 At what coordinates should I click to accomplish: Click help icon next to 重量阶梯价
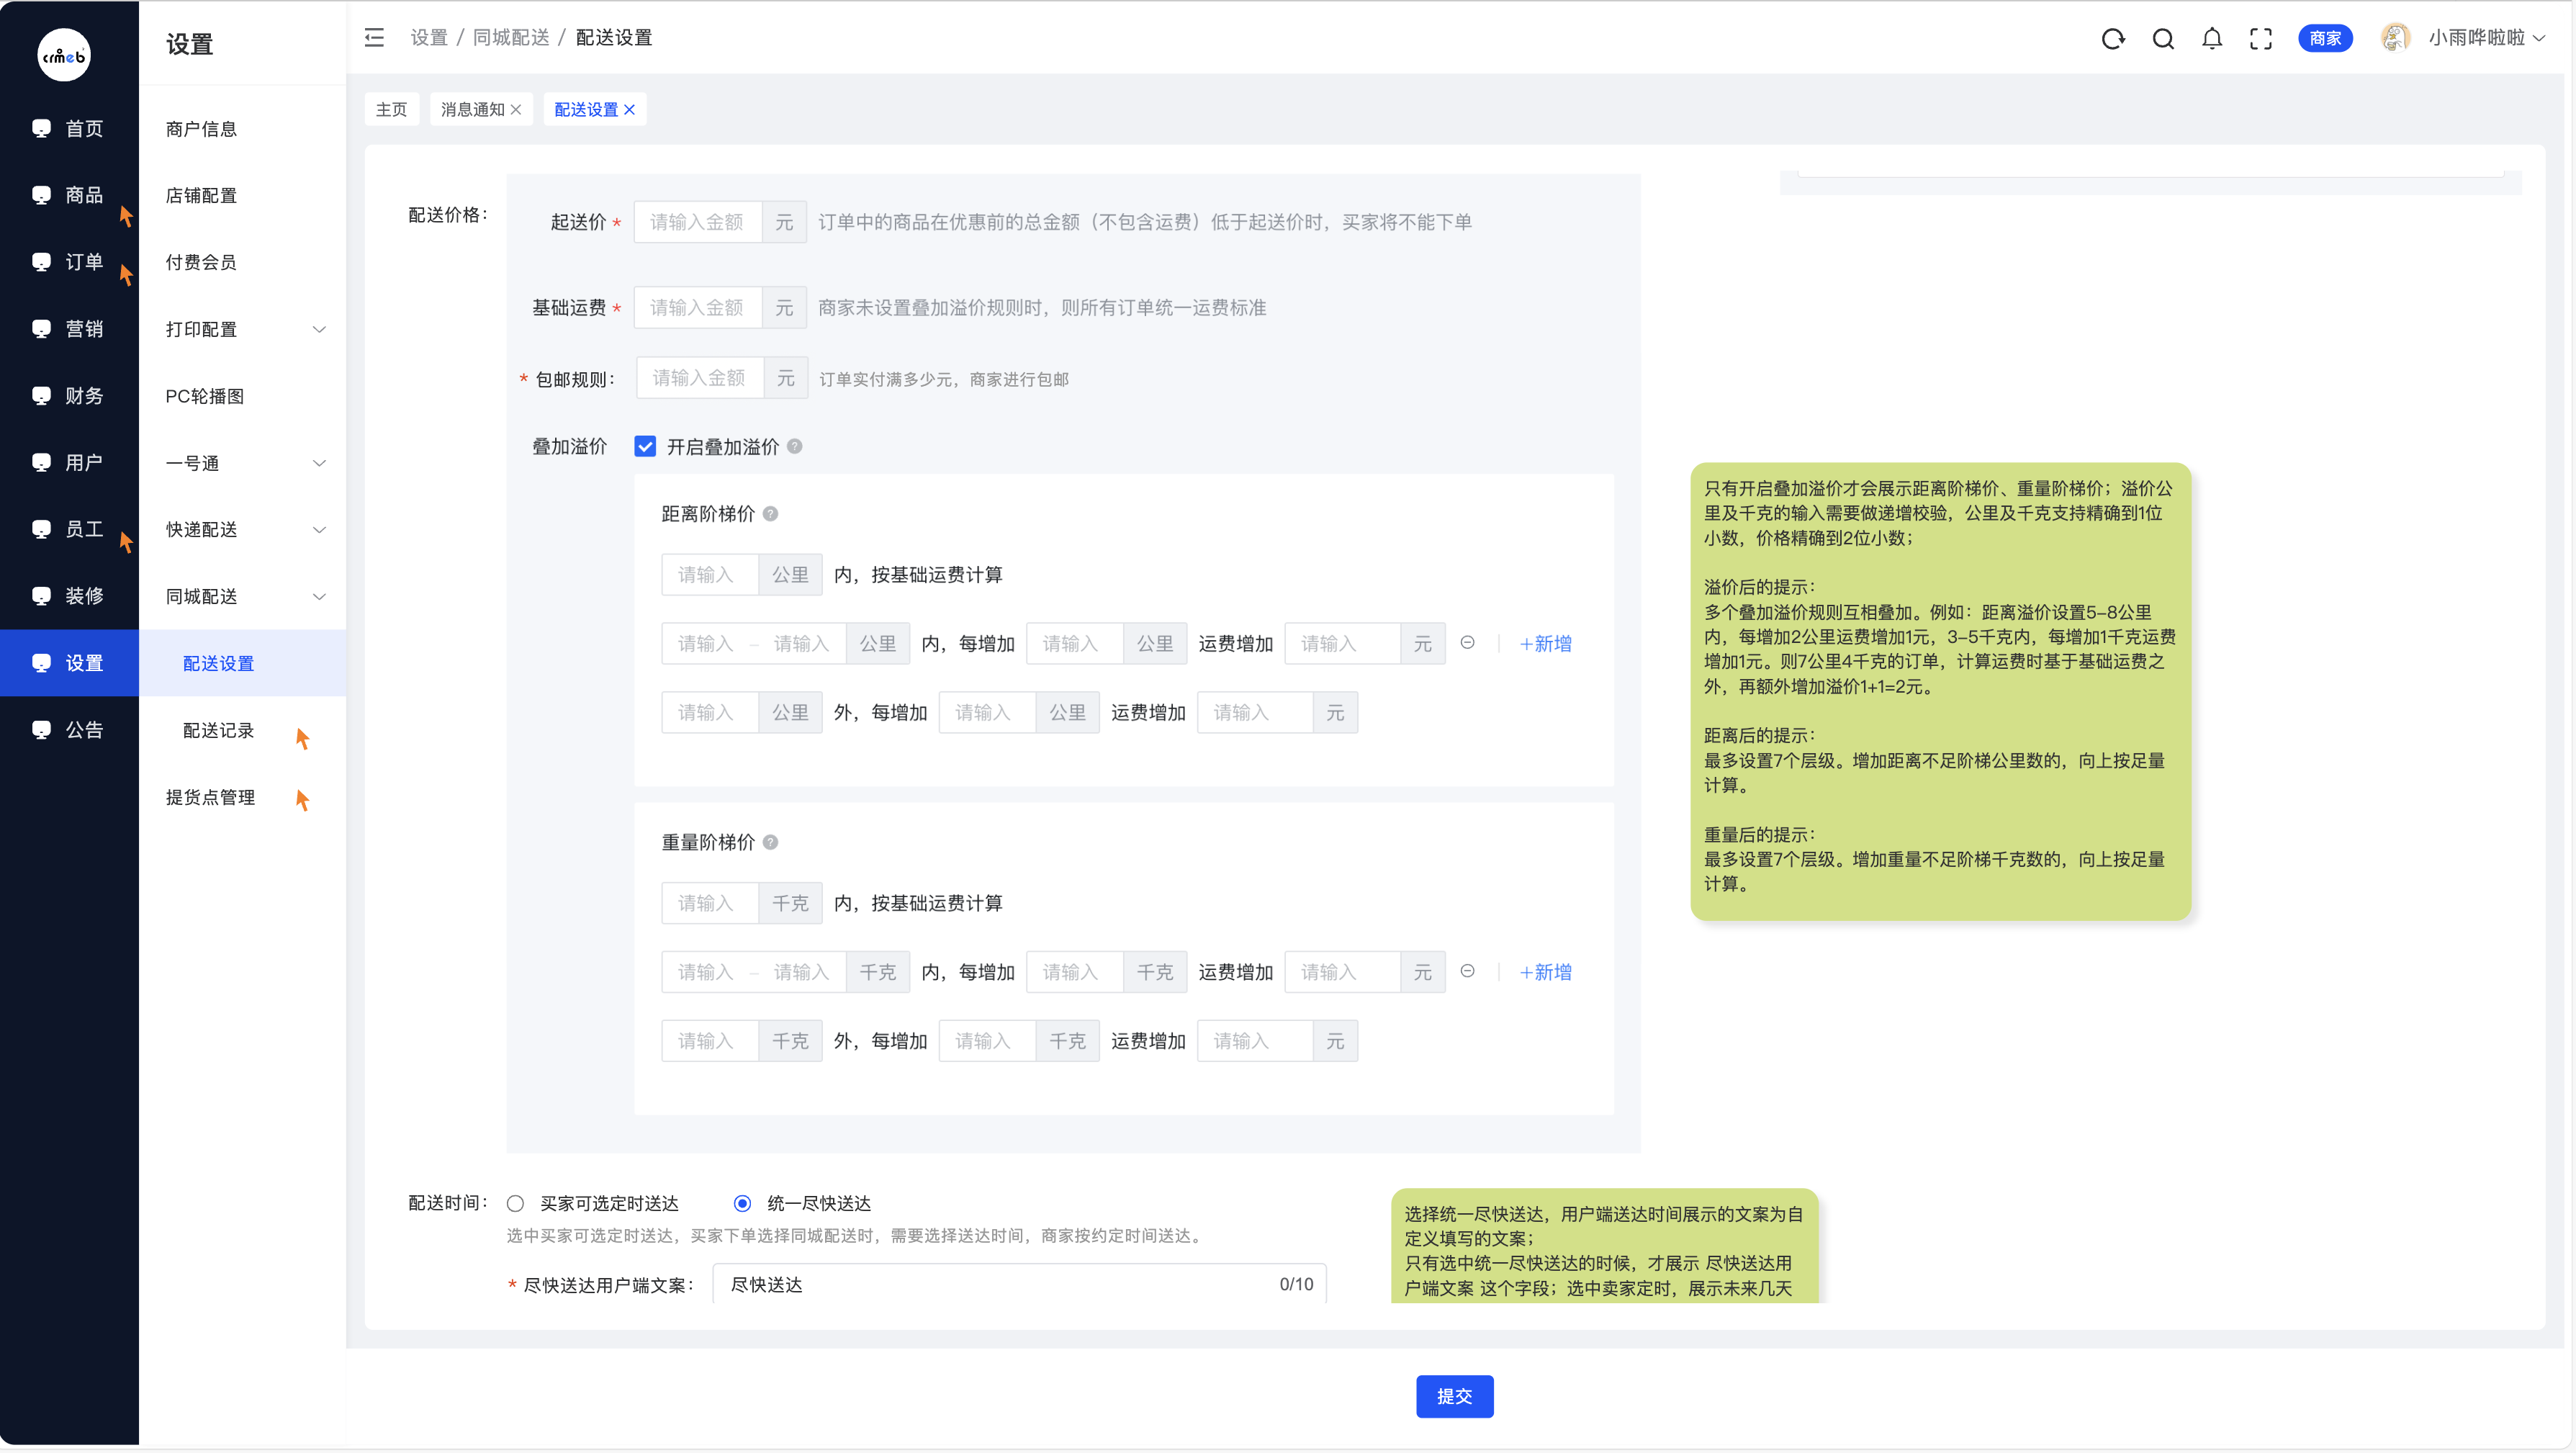pos(771,843)
